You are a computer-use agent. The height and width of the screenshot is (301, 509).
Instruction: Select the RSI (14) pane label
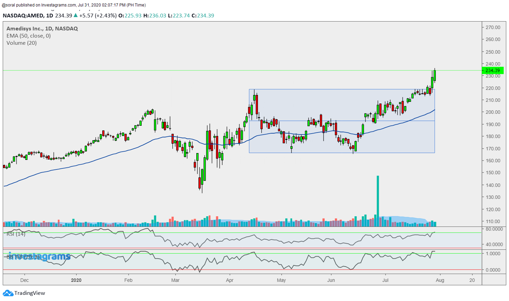click(16, 234)
